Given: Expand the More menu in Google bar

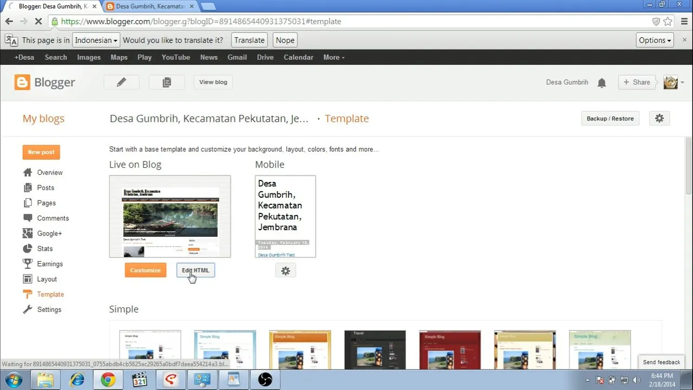Looking at the screenshot, I should tap(334, 57).
